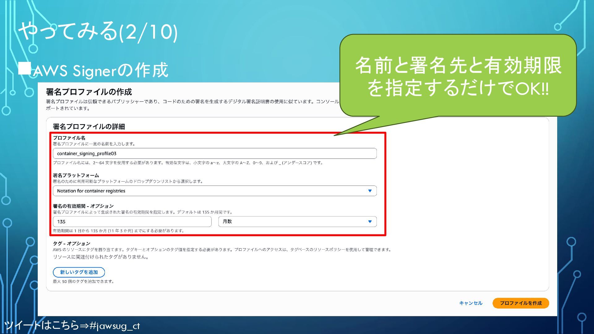Click the 署名の有効期間 - オプション label
Screen dimensions: 594x334
pyautogui.click(x=83, y=206)
